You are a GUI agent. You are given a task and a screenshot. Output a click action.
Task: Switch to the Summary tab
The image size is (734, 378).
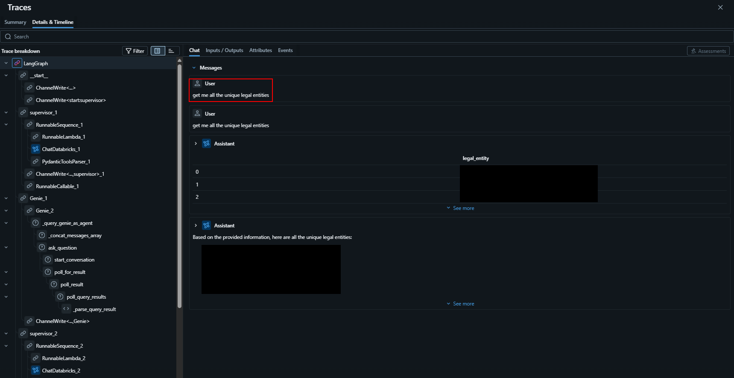coord(15,22)
